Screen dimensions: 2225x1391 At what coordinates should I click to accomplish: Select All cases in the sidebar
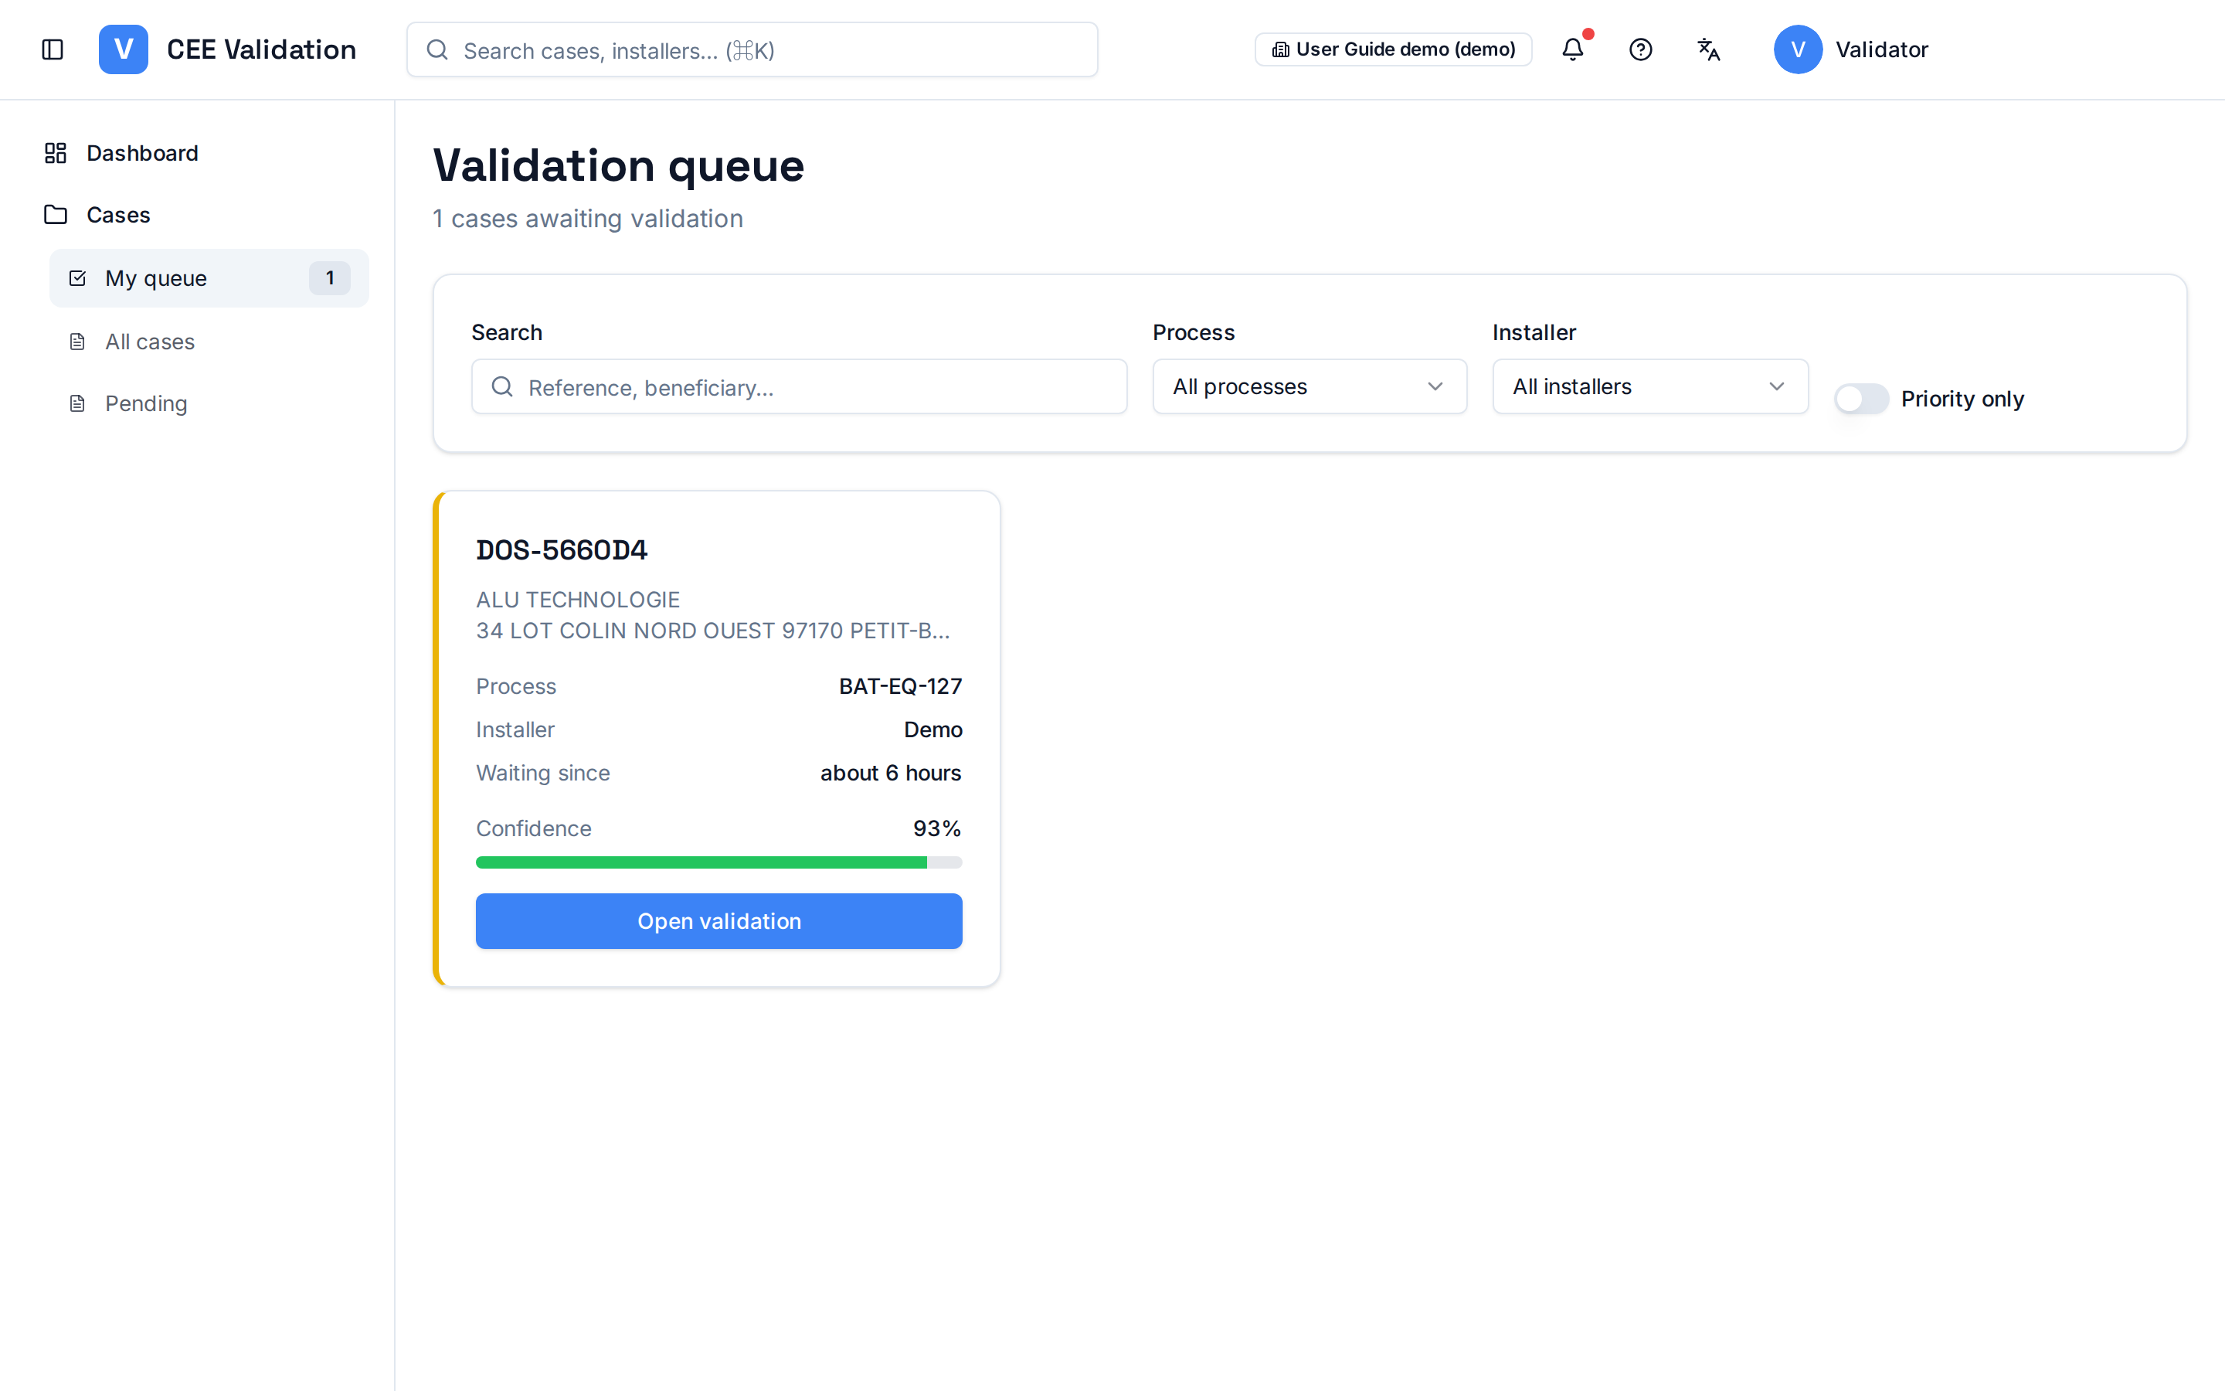click(x=209, y=342)
